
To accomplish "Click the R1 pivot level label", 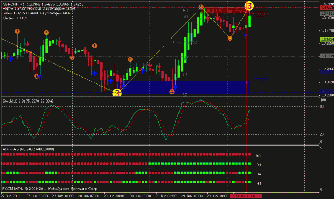I will pyautogui.click(x=185, y=10).
